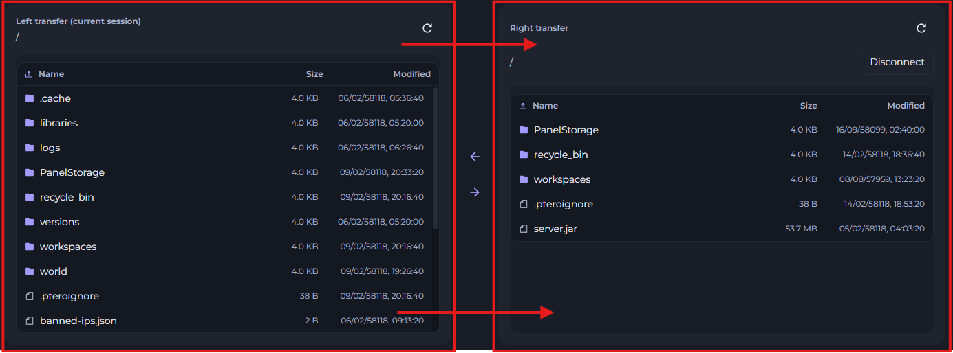Open the logs folder
Screen dimensions: 953x353
click(x=50, y=148)
